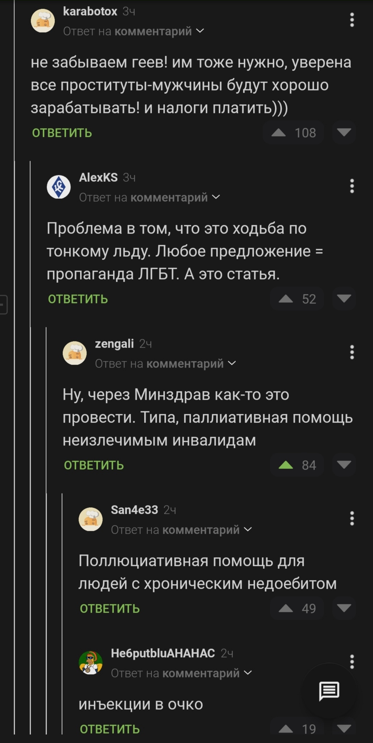Expand parent comment chevron on AlexKS's reply
Image resolution: width=373 pixels, height=743 pixels.
click(x=216, y=197)
